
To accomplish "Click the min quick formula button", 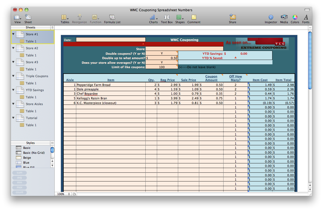I will tap(20, 183).
